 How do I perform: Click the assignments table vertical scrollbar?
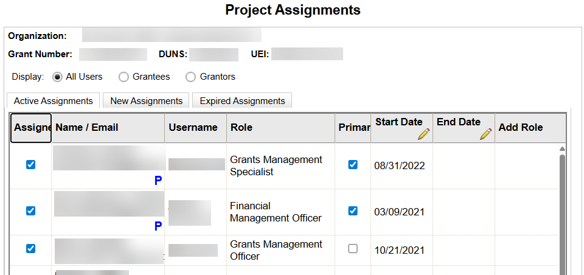click(x=562, y=213)
